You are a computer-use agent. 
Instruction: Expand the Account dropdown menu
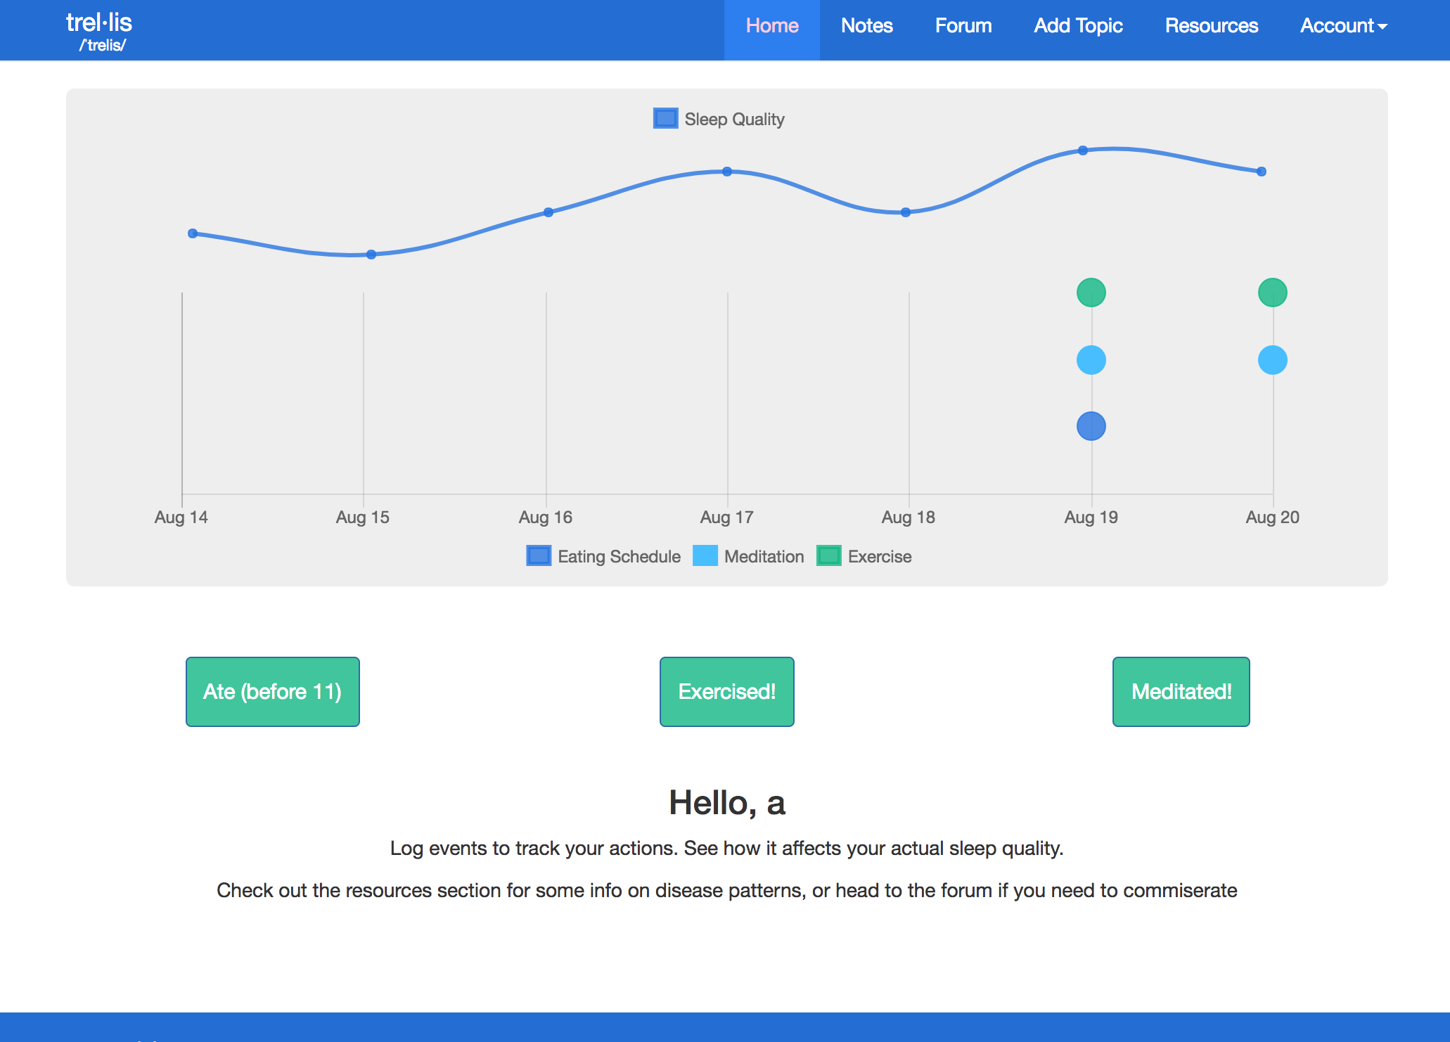[x=1342, y=26]
